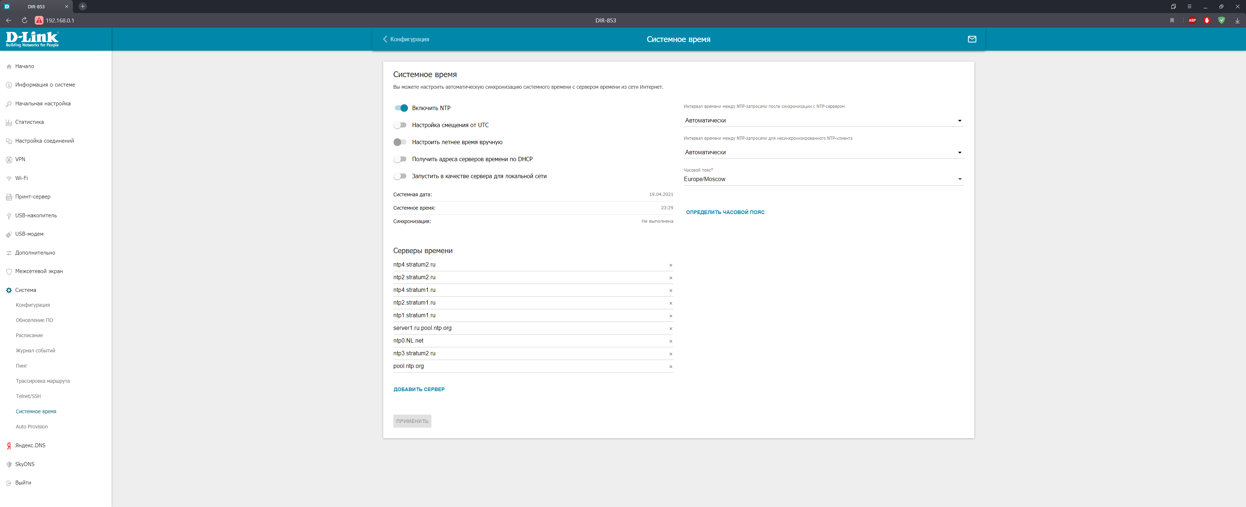Click ОПРЕДЕЛИТЬ ЧАСОВОЙ ПОЯС button

(725, 212)
